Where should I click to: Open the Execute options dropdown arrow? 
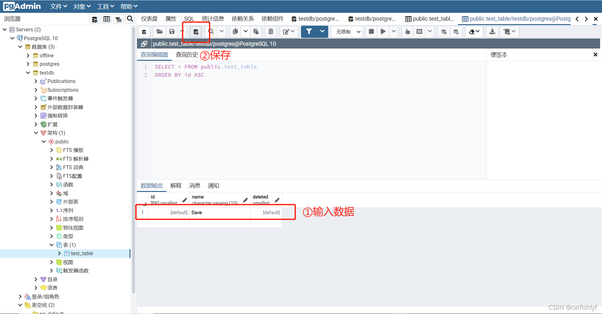click(x=394, y=32)
